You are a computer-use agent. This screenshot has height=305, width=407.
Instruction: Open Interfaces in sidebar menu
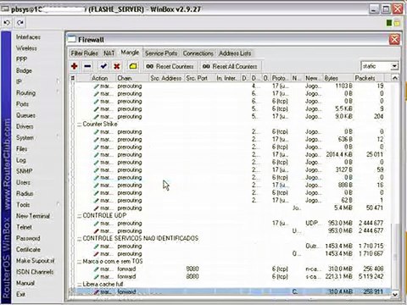point(28,37)
